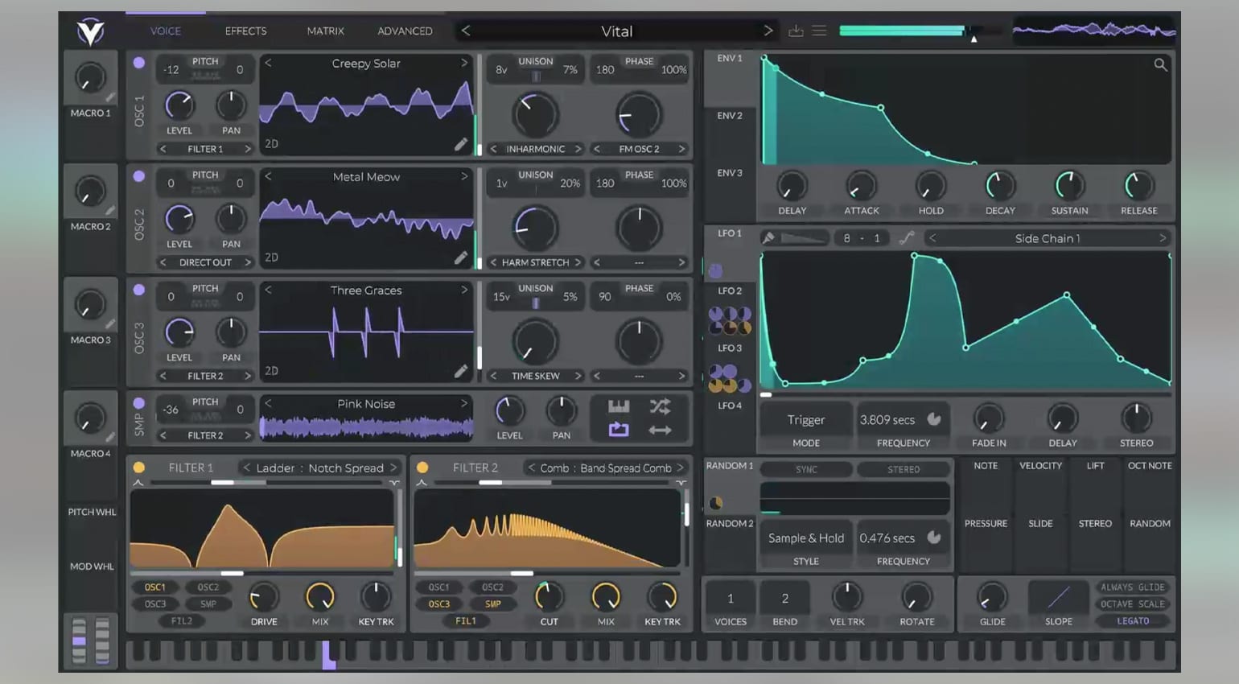The image size is (1239, 684).
Task: Open Sample & Hold STYLE selector
Action: coord(806,538)
